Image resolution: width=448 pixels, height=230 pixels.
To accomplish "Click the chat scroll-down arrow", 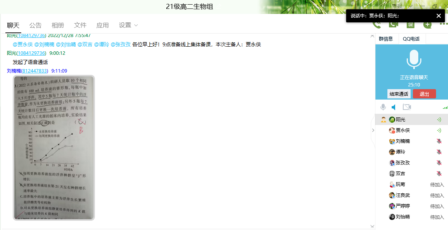I will [x=372, y=226].
